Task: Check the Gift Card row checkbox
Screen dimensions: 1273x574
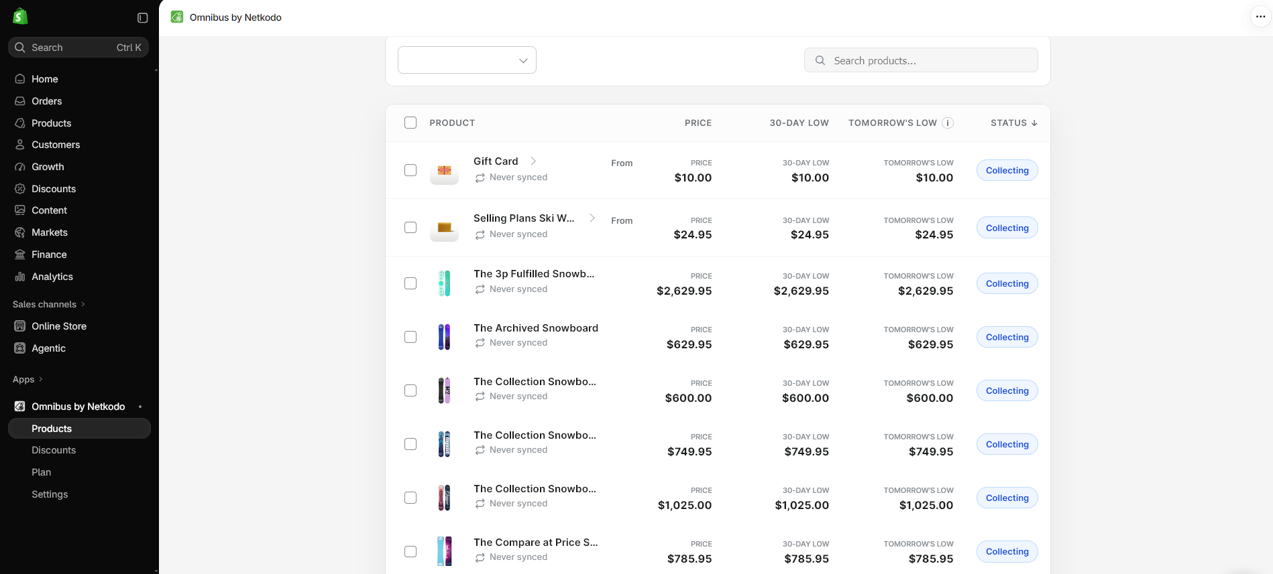Action: (410, 170)
